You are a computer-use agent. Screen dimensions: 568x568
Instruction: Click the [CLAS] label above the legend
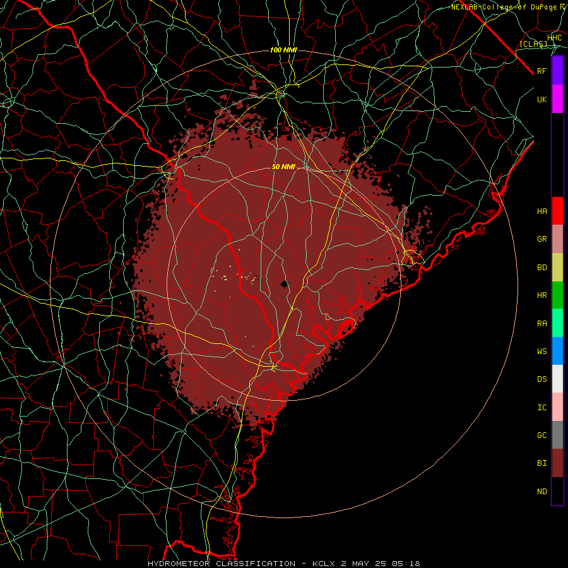pos(533,44)
